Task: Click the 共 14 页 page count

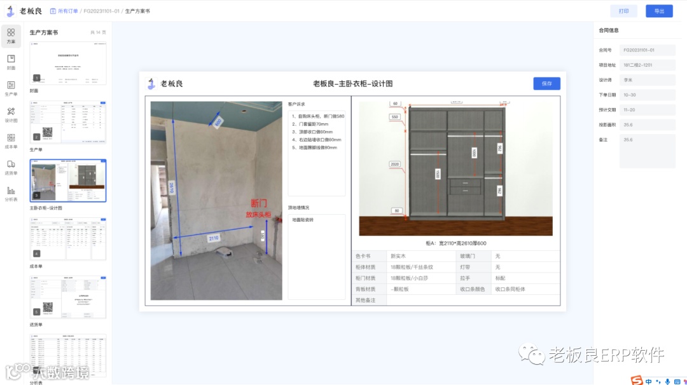Action: pos(98,32)
